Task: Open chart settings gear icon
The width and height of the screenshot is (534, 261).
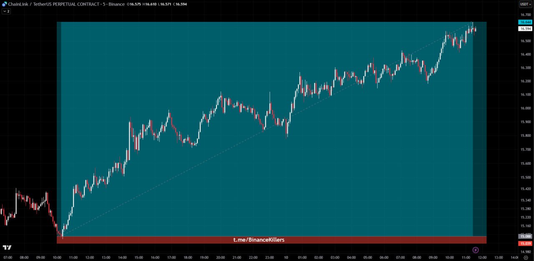Action: 525,258
